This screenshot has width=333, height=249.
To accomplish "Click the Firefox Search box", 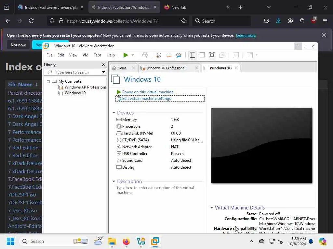I will point(221,21).
